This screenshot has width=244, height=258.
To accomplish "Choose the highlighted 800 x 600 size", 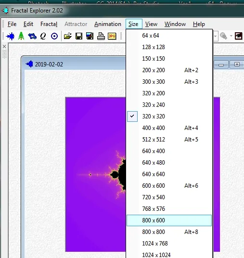I will click(x=169, y=220).
